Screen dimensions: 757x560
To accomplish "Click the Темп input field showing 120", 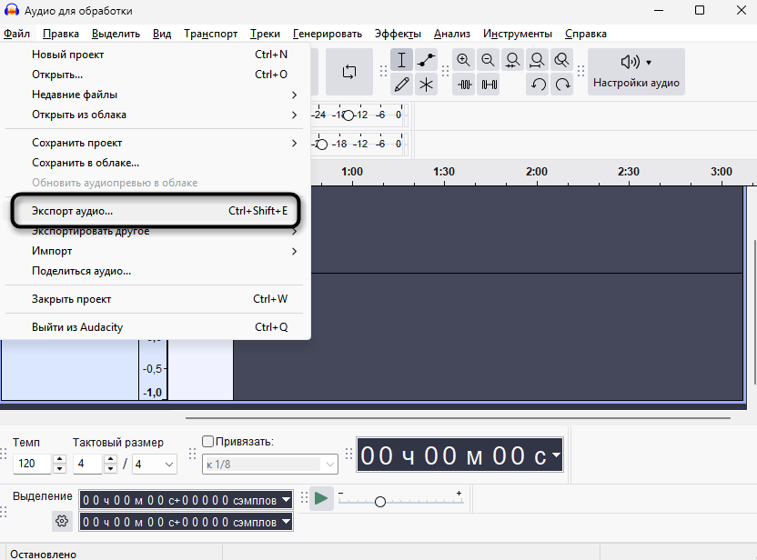I will [x=32, y=464].
